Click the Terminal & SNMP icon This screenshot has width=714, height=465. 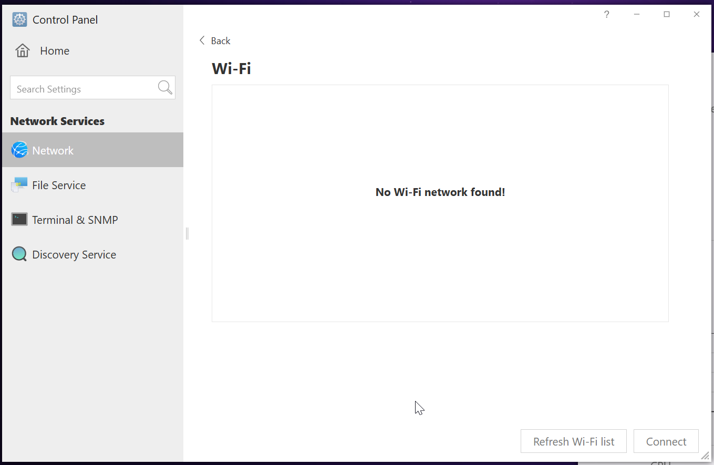point(19,220)
